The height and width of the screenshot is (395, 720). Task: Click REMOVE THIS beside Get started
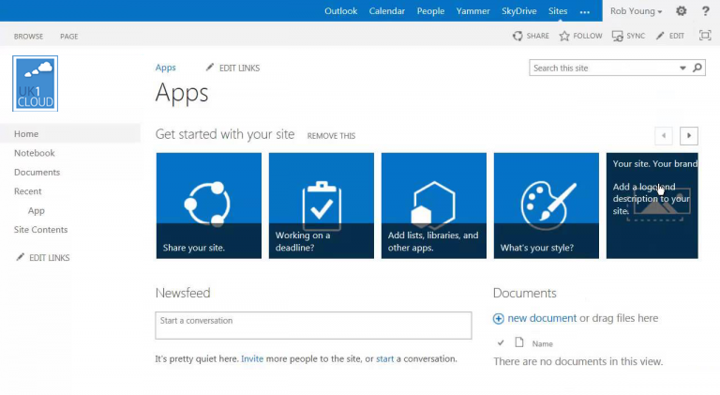331,136
